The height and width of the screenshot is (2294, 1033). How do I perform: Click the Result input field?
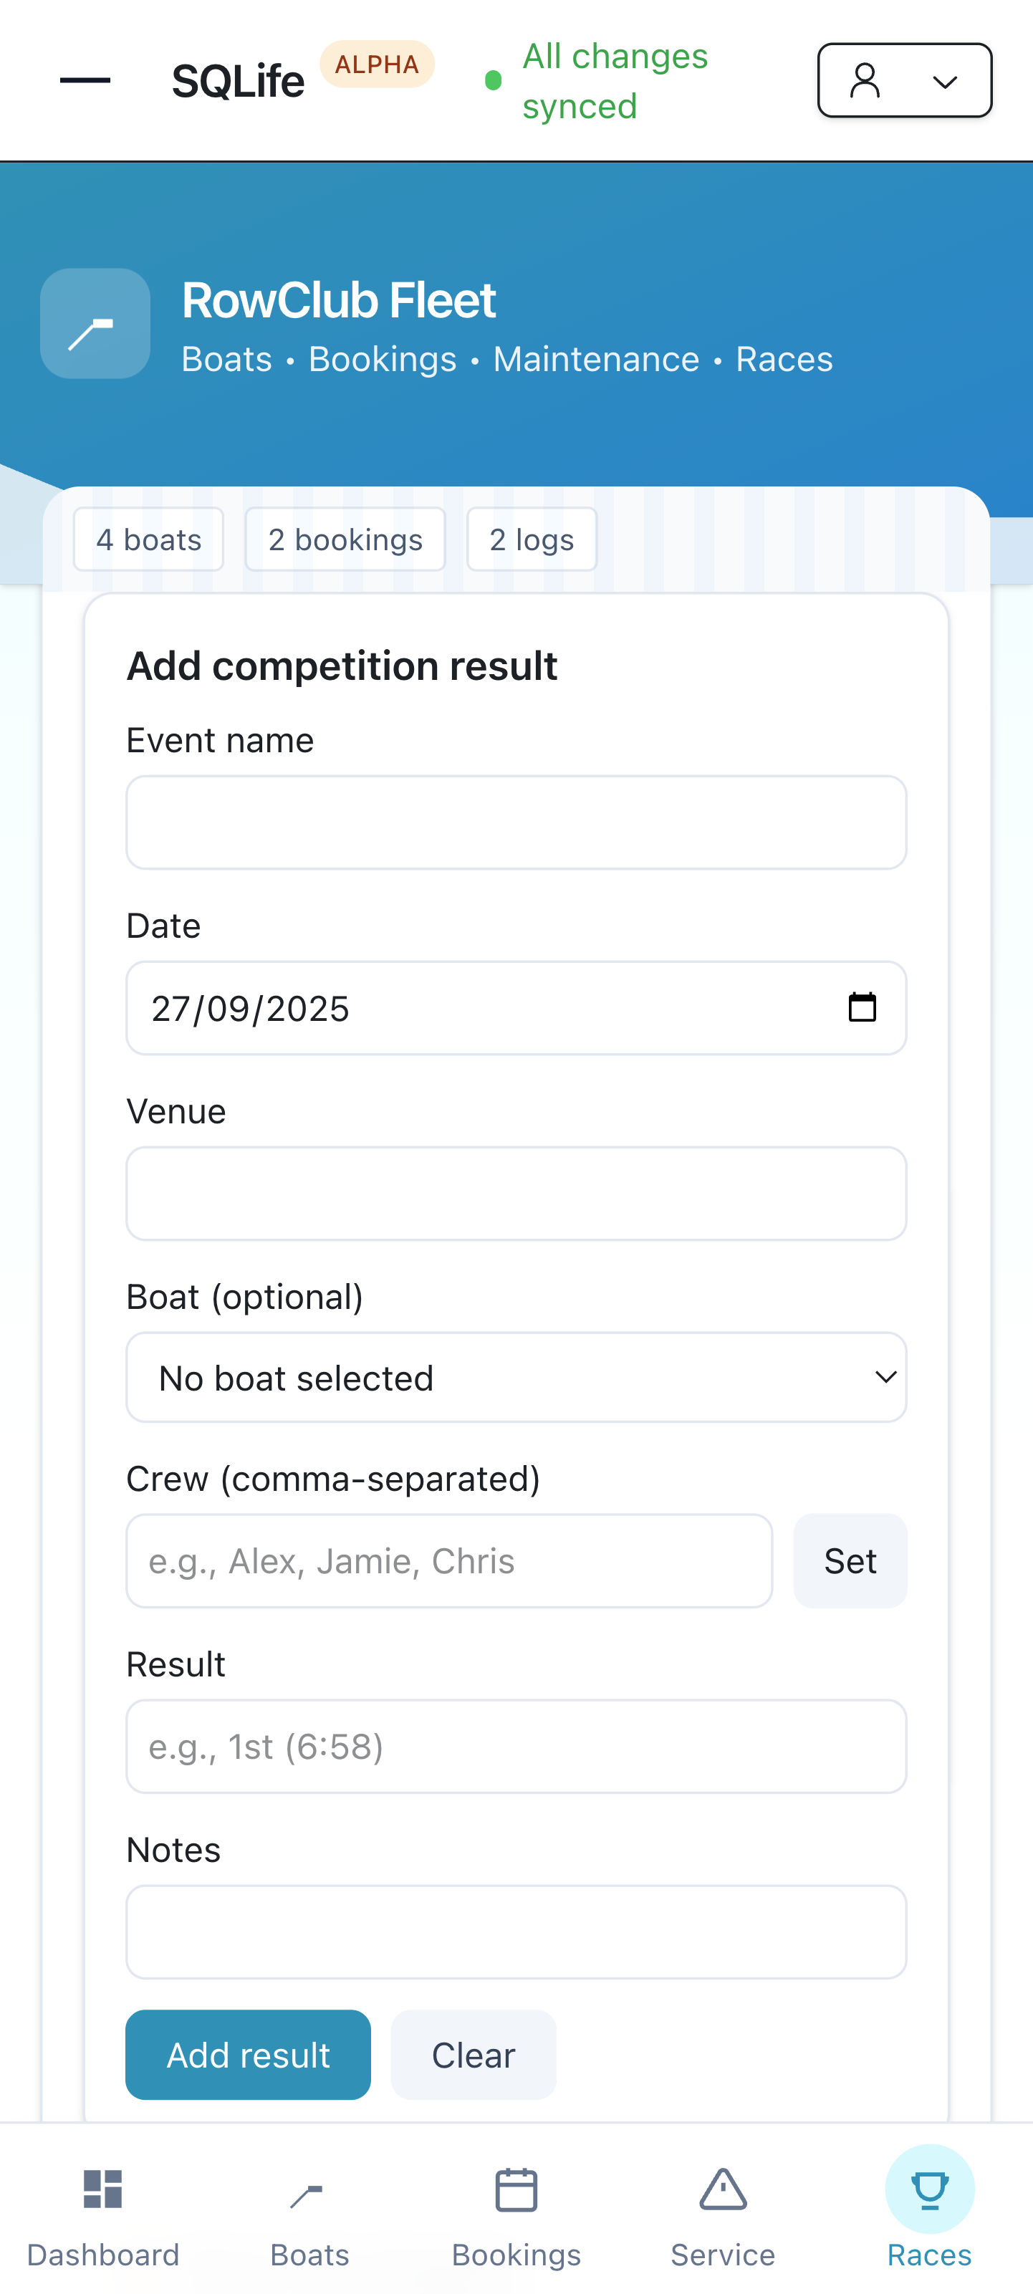516,1747
